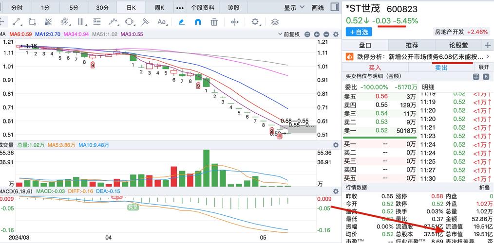Open the 个股资料 stock info tab
494x243 pixels.
203,8
